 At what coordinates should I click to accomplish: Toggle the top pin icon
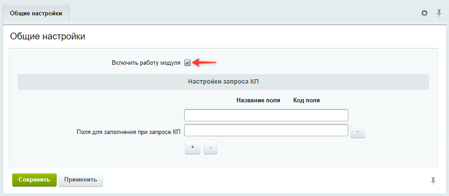439,13
